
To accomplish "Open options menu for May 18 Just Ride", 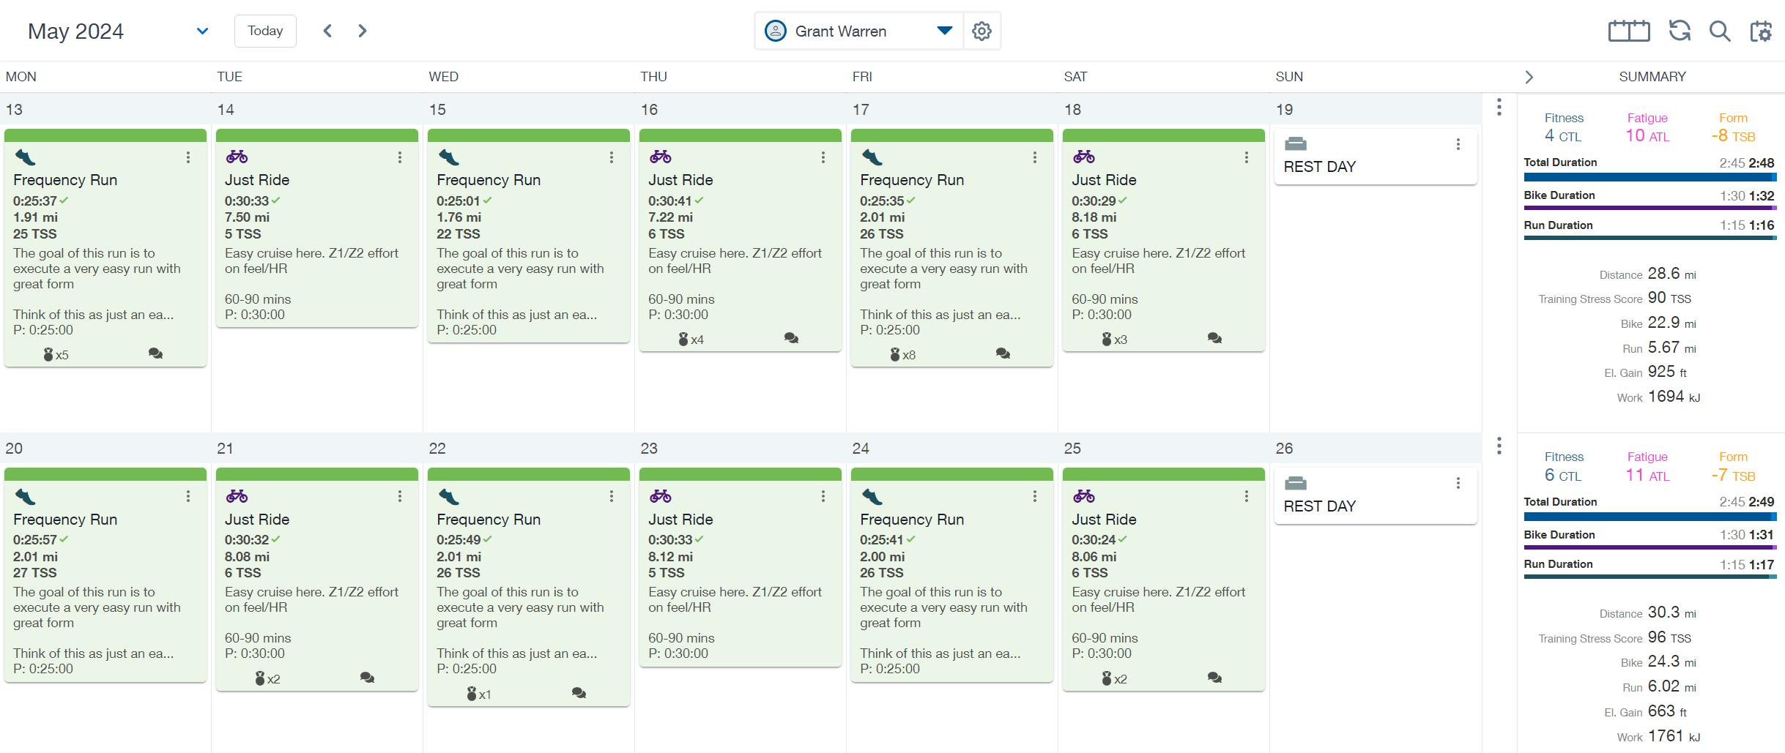I will pyautogui.click(x=1247, y=157).
